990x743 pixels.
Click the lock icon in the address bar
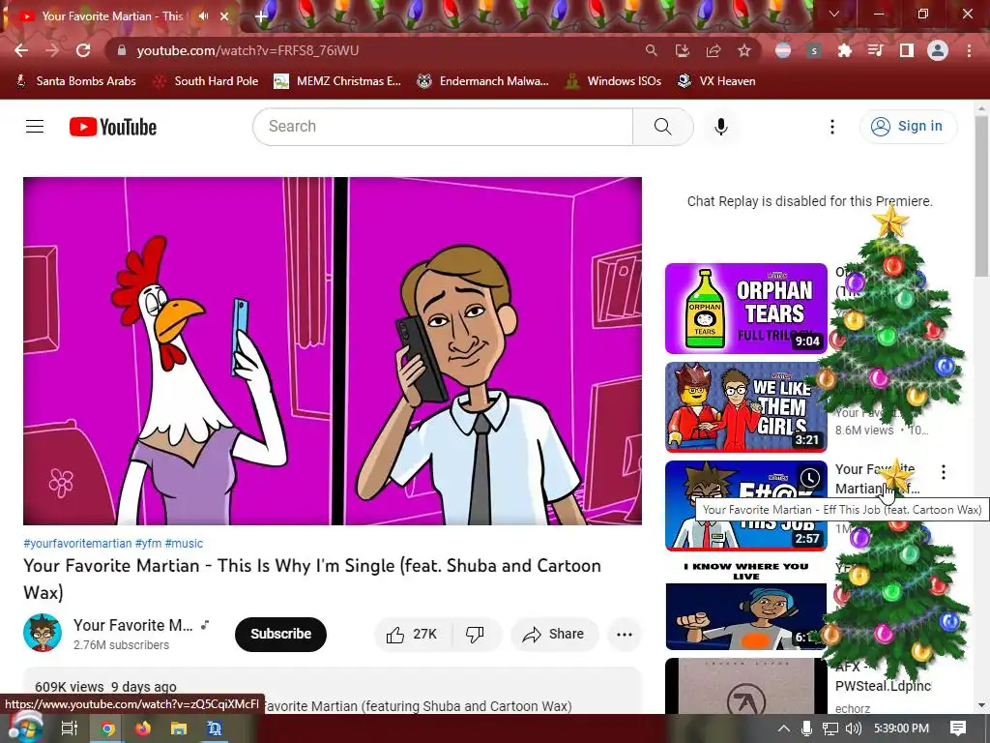tap(122, 50)
